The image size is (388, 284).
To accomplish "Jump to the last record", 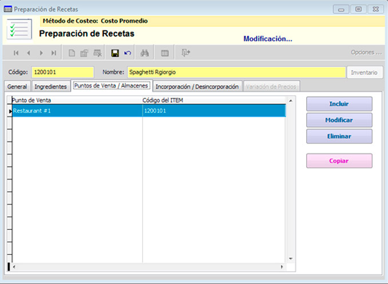I will [x=53, y=53].
